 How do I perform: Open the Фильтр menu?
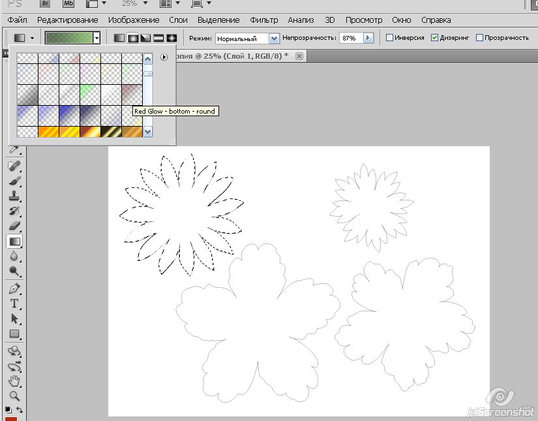tap(263, 20)
